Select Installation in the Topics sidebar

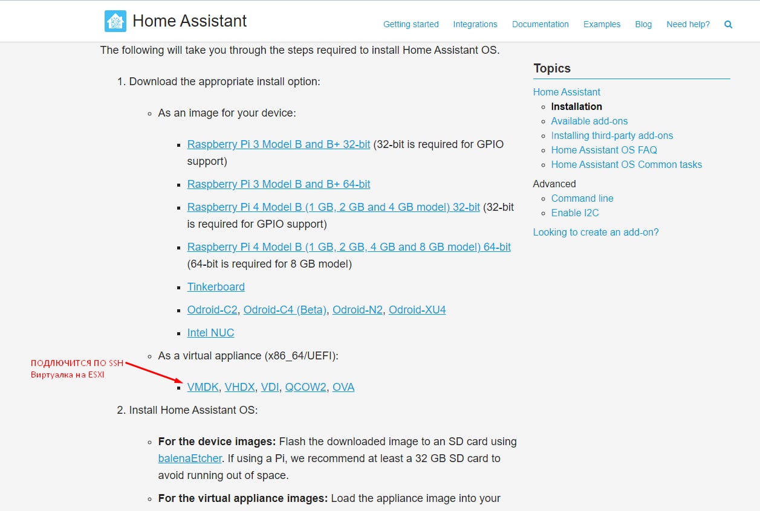point(576,106)
